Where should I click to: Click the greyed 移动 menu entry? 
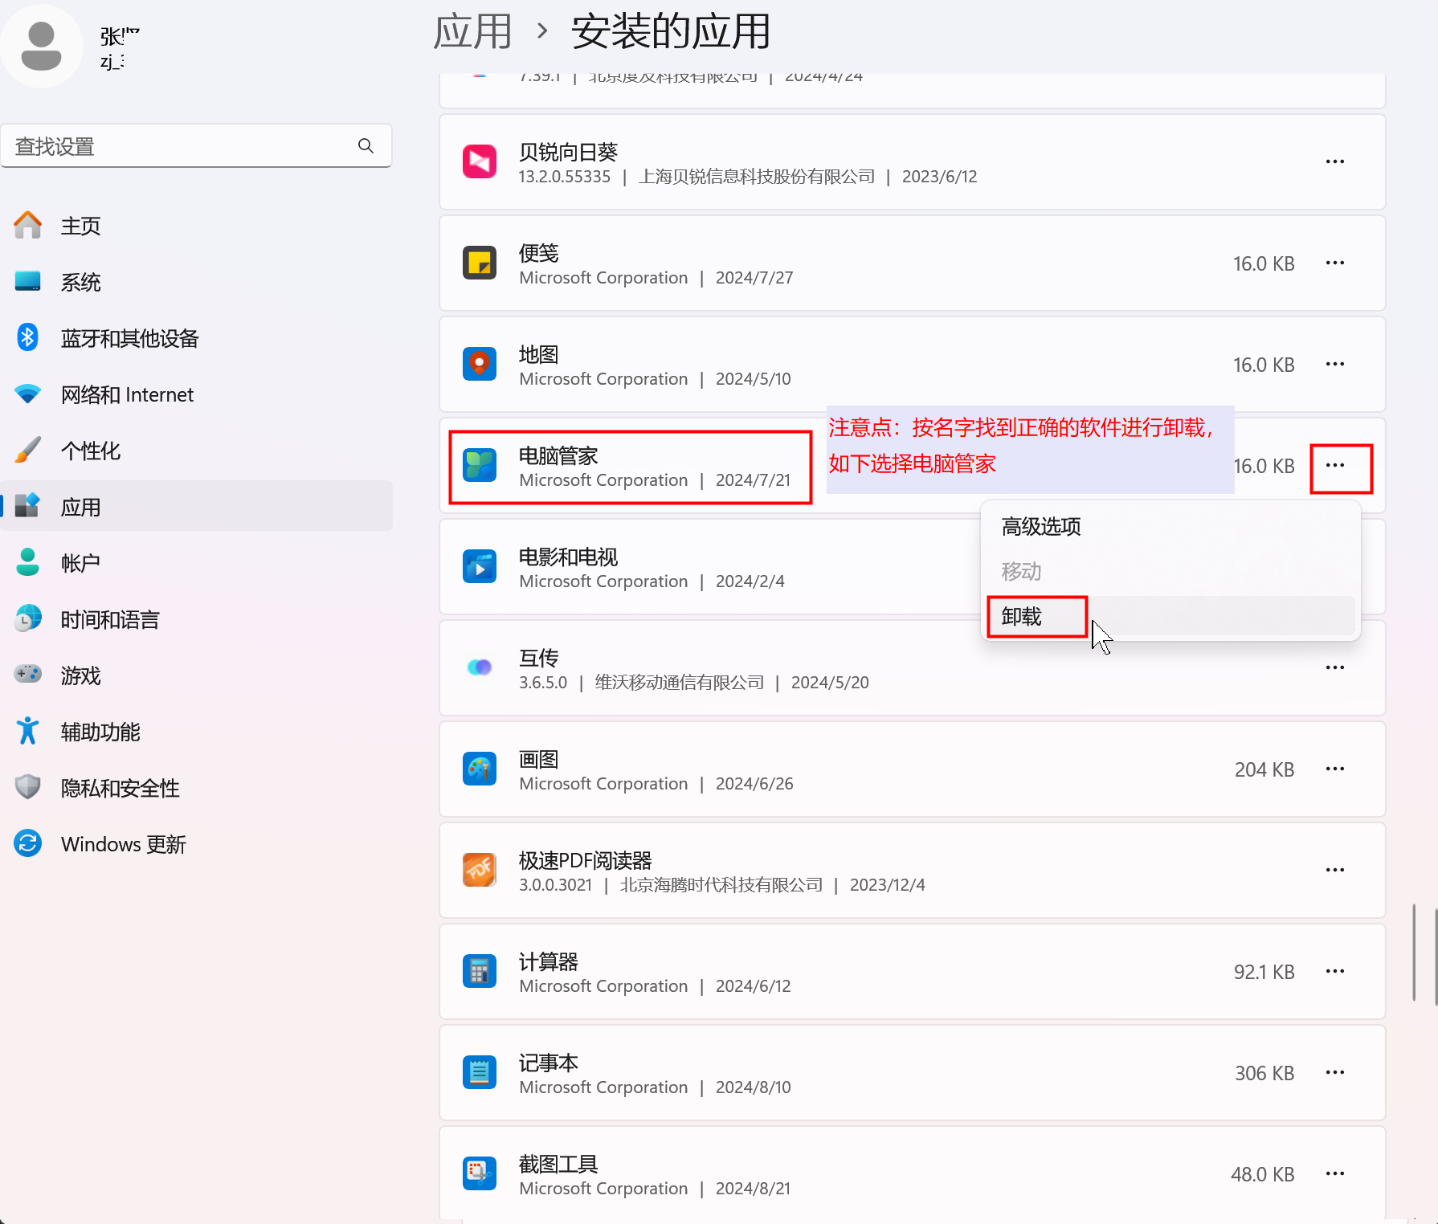(1170, 571)
